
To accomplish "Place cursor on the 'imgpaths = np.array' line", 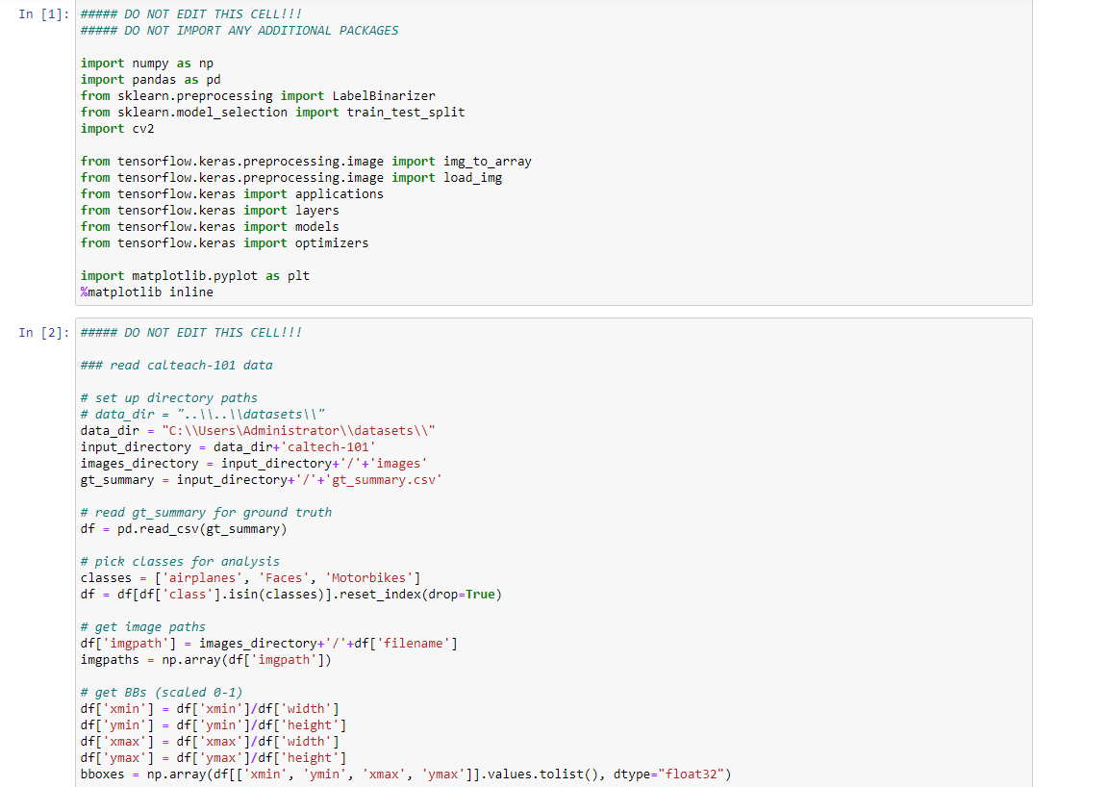I will [207, 659].
